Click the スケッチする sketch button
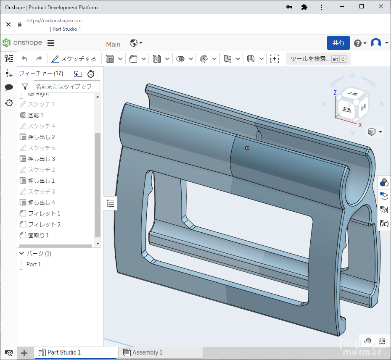This screenshot has width=391, height=360. coord(74,59)
